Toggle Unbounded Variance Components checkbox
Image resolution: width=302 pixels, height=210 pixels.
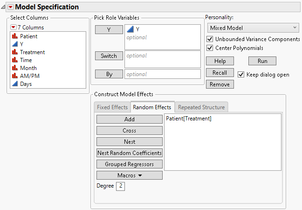click(x=210, y=39)
